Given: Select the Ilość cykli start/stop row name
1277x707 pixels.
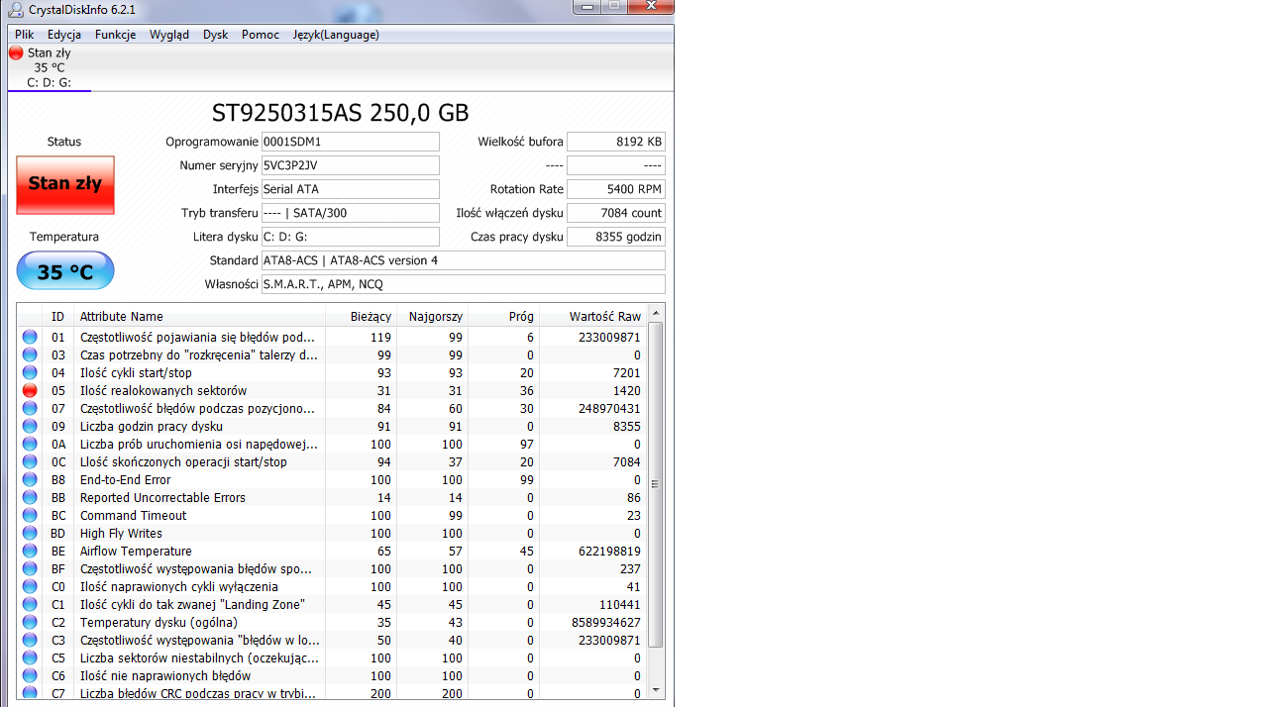Looking at the screenshot, I should point(136,373).
